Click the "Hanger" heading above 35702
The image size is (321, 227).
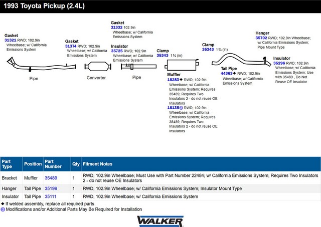[262, 33]
